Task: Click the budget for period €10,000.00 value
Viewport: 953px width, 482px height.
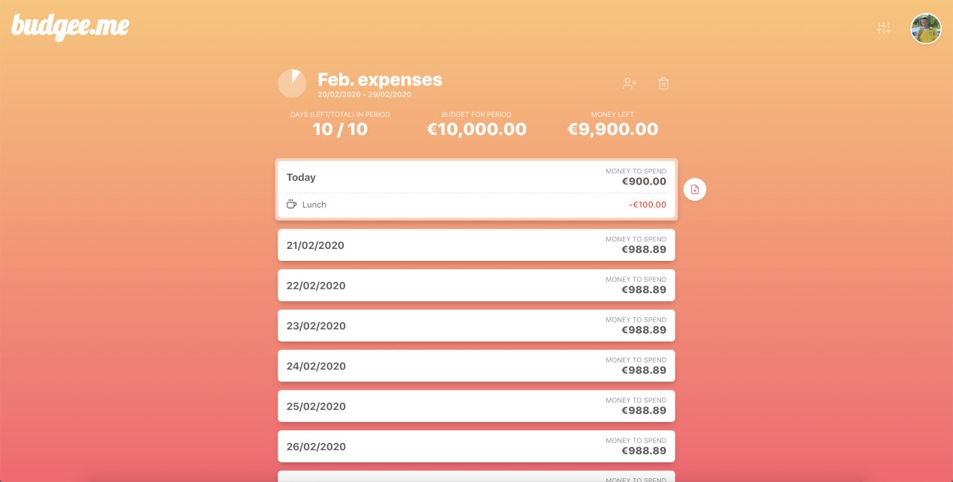Action: [476, 129]
